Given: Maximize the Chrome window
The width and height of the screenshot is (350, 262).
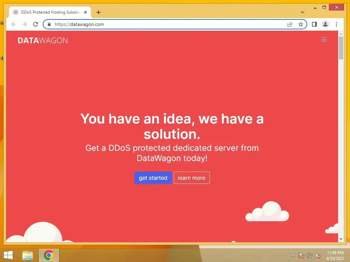Looking at the screenshot, I should (324, 8).
